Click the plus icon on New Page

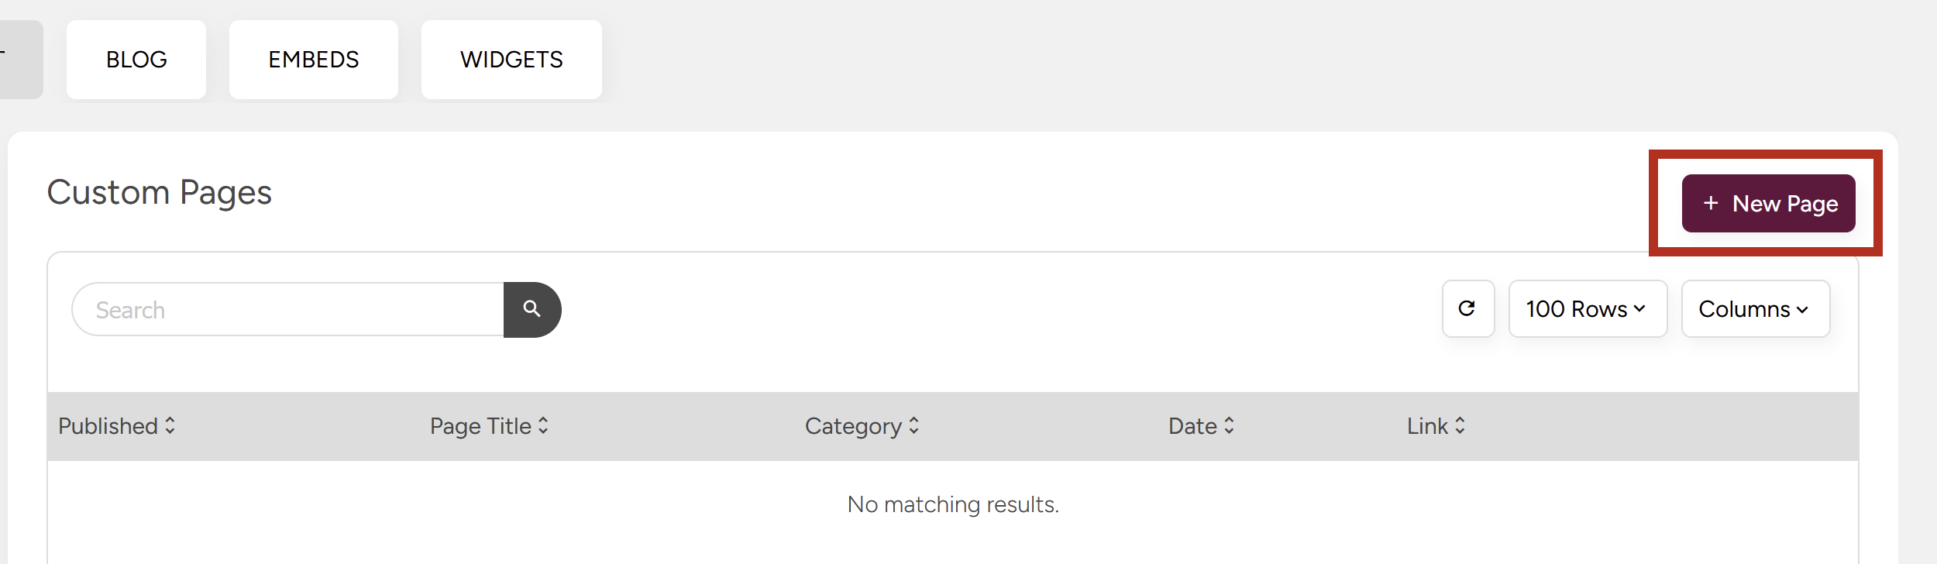1711,203
